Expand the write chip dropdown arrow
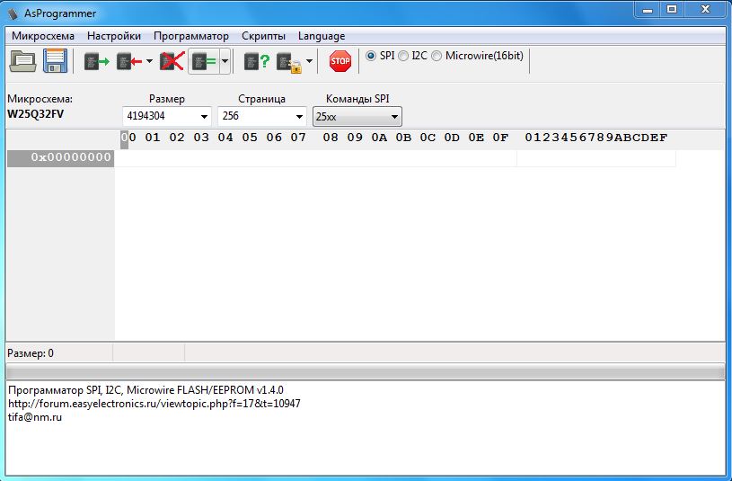The image size is (732, 481). tap(149, 61)
